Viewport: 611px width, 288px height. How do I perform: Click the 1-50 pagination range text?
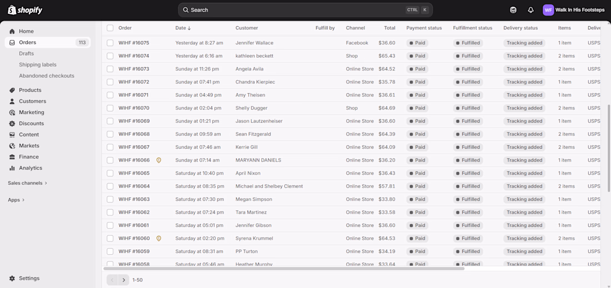[x=138, y=280]
